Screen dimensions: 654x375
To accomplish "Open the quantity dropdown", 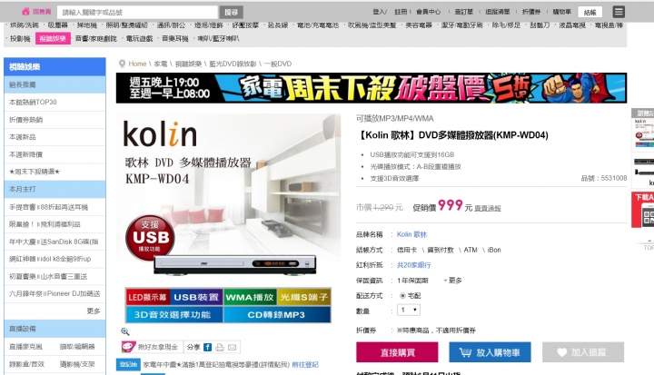I will pyautogui.click(x=409, y=310).
